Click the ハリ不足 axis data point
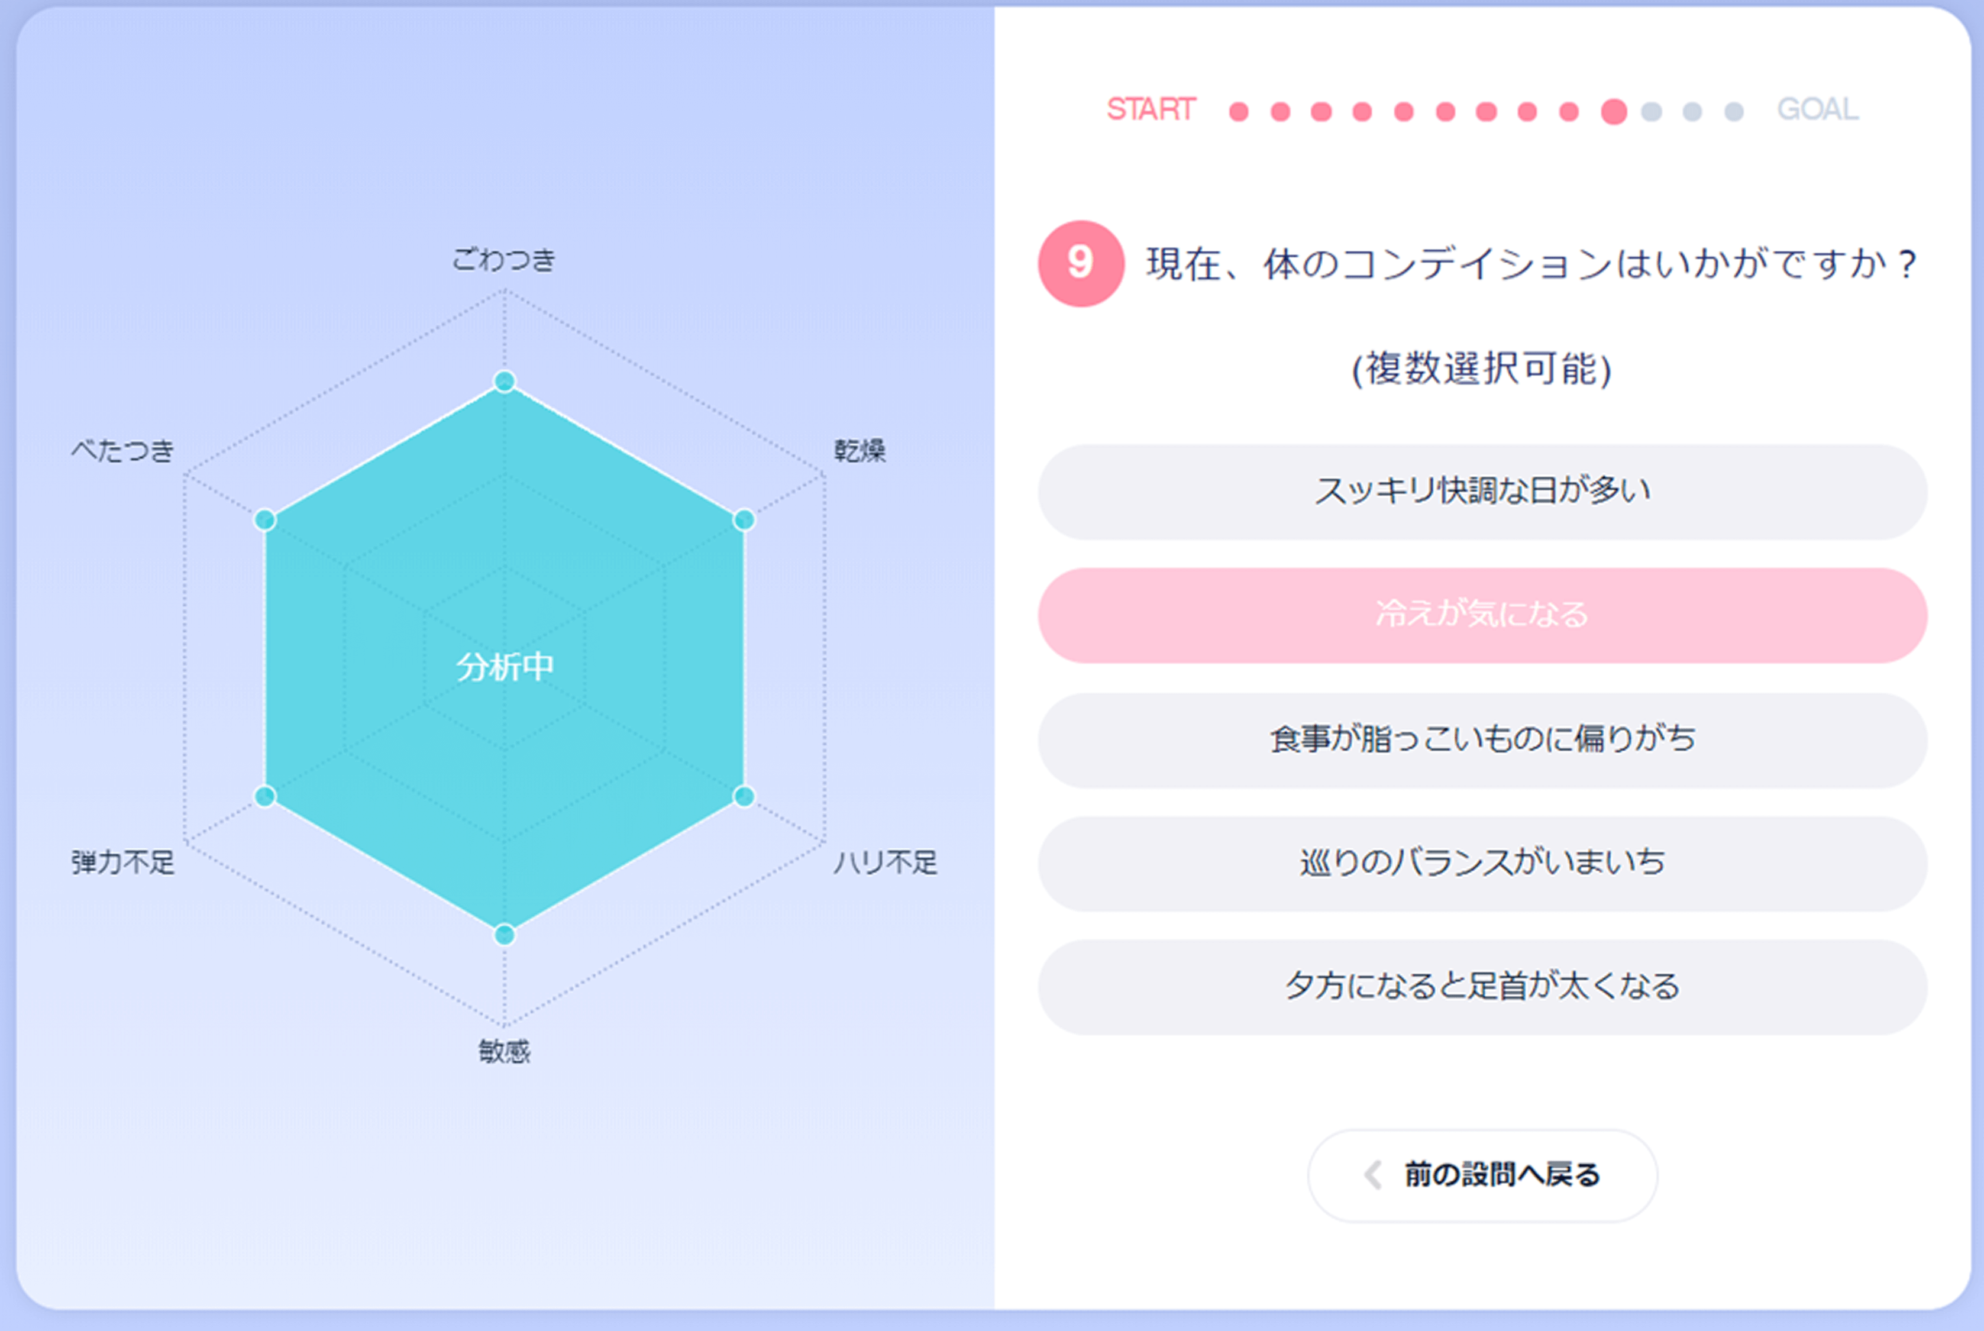Image resolution: width=1984 pixels, height=1331 pixels. [744, 796]
